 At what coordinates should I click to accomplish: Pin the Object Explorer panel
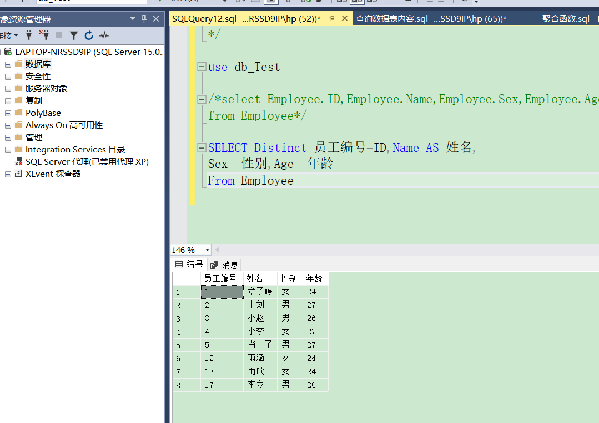pos(144,18)
